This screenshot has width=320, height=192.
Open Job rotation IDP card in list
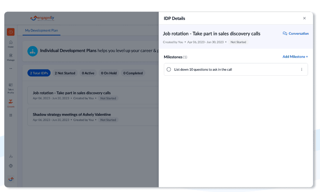[x=93, y=95]
